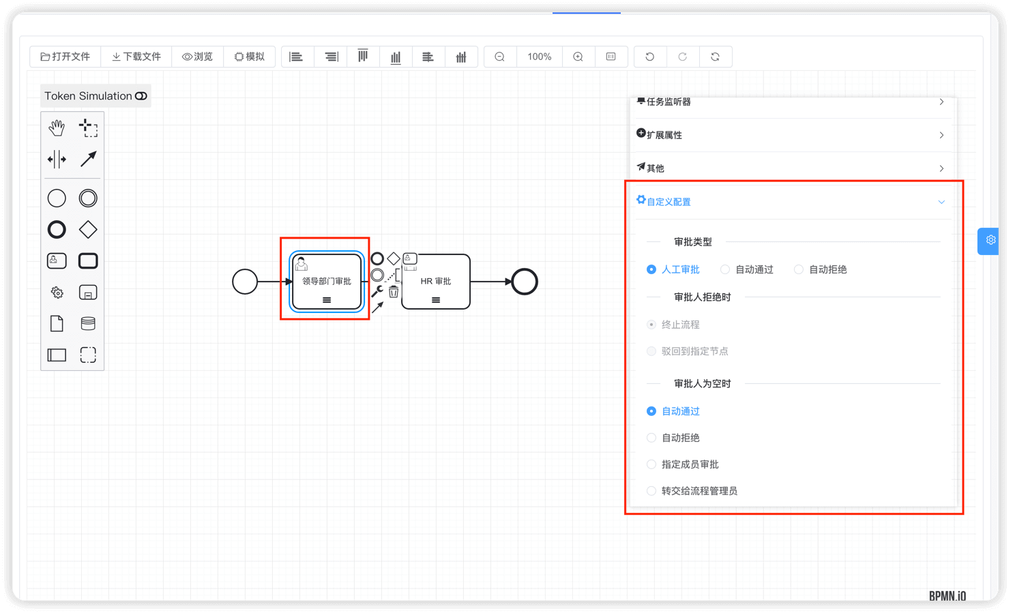The image size is (1011, 613).
Task: Select the hand tool in palette
Action: click(57, 128)
